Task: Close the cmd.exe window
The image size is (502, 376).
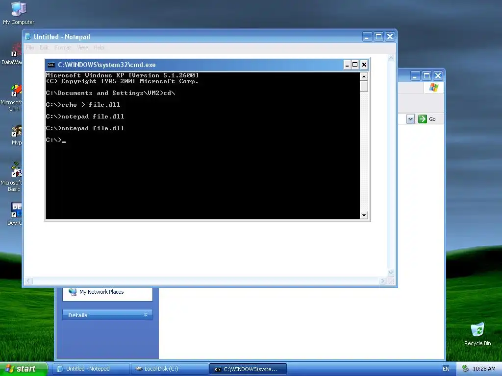Action: click(364, 65)
